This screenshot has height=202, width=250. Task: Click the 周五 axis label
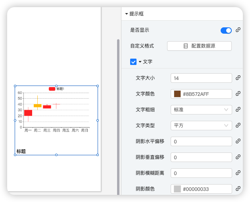(66, 130)
